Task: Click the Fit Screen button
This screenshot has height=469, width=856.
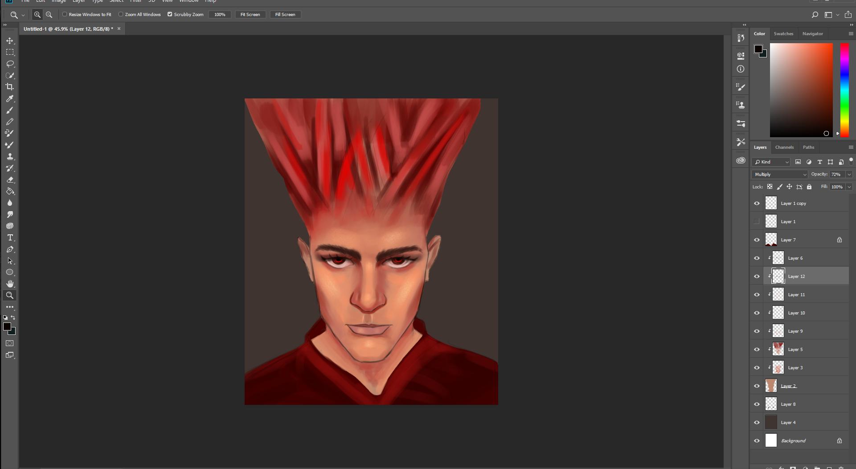Action: (x=250, y=15)
